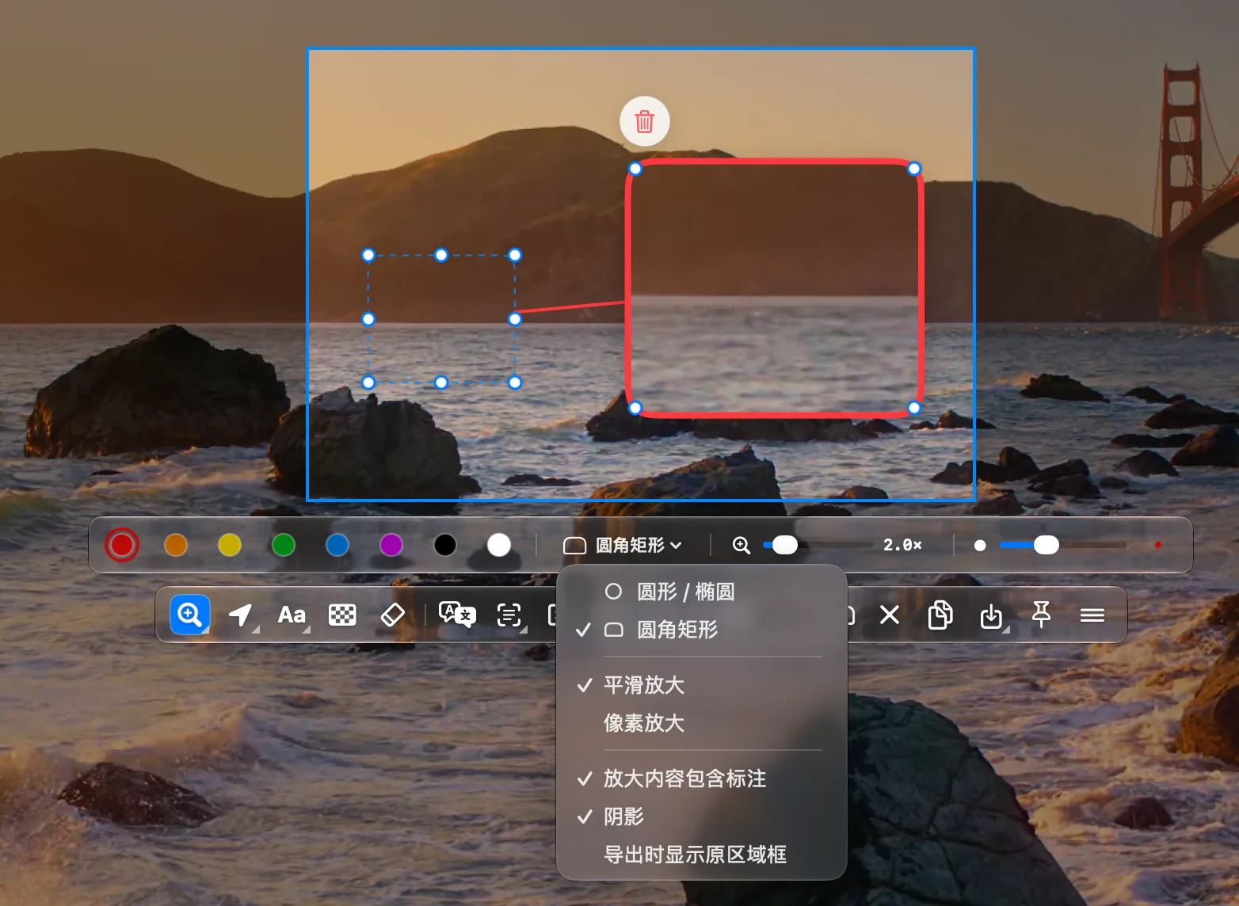Pick the orange color swatch
1239x906 pixels.
tap(176, 545)
